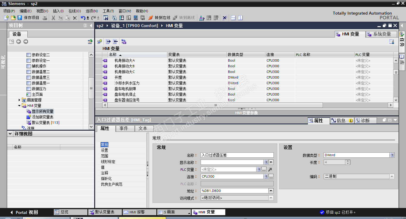The width and height of the screenshot is (406, 219).
Task: Copy using the toolbar copy icon
Action: pos(61,18)
